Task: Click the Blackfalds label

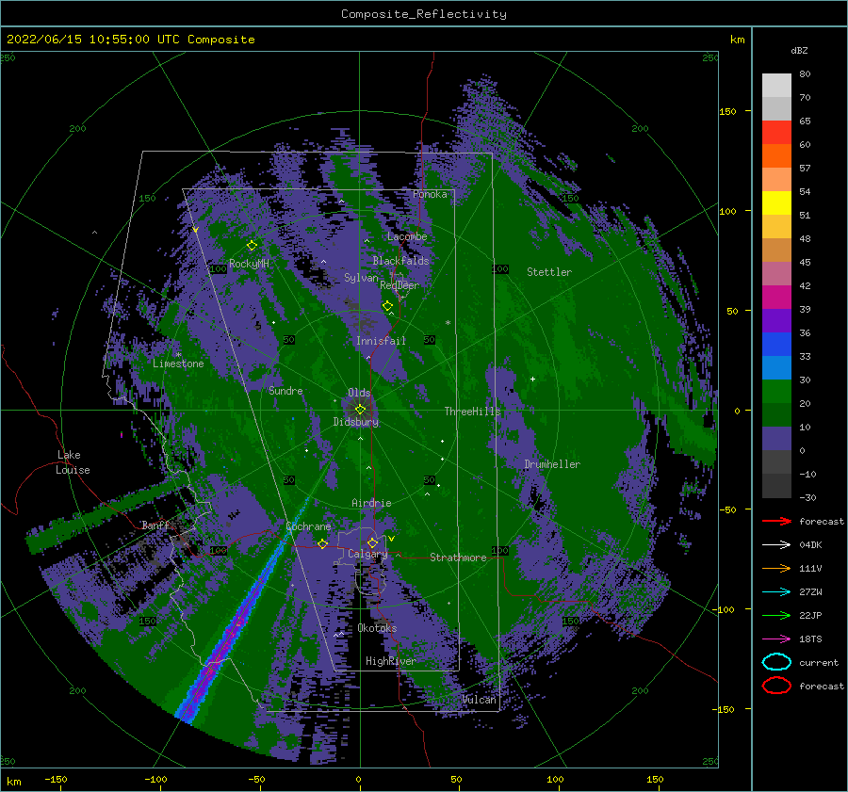Action: click(400, 261)
